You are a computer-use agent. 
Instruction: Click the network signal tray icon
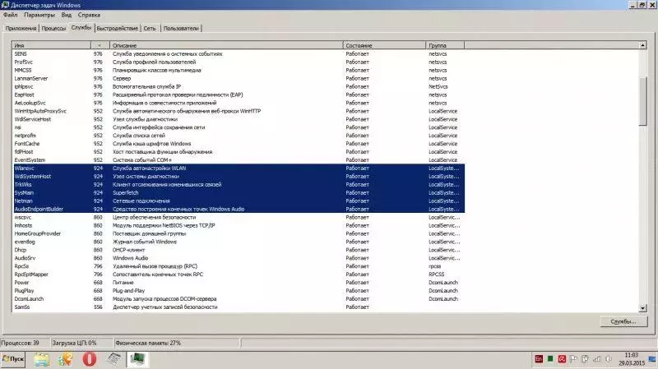[x=597, y=359]
